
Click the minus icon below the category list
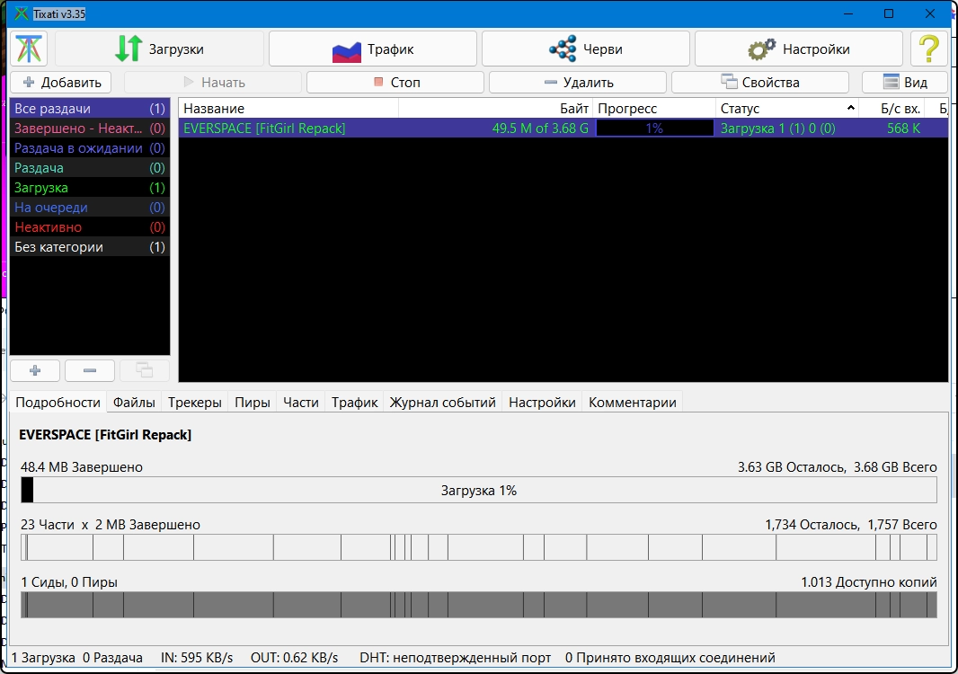point(90,370)
